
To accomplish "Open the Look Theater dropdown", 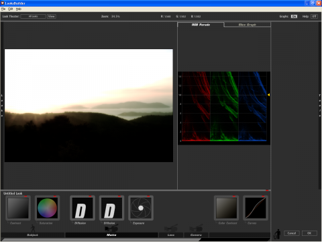I will click(34, 16).
